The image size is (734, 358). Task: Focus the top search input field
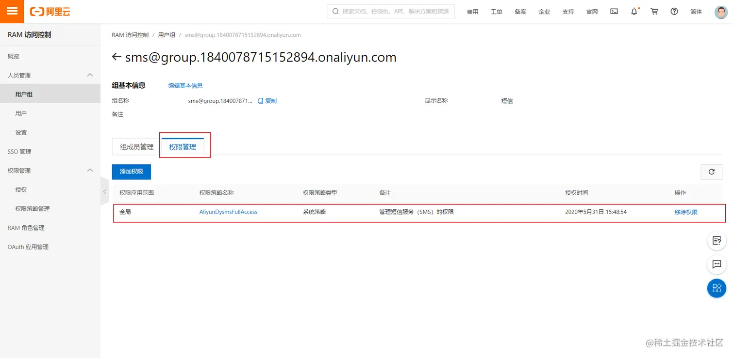pyautogui.click(x=391, y=11)
